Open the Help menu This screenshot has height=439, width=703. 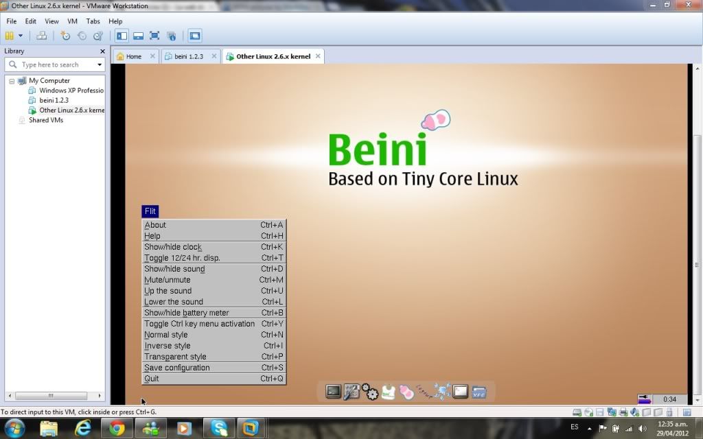[x=115, y=21]
